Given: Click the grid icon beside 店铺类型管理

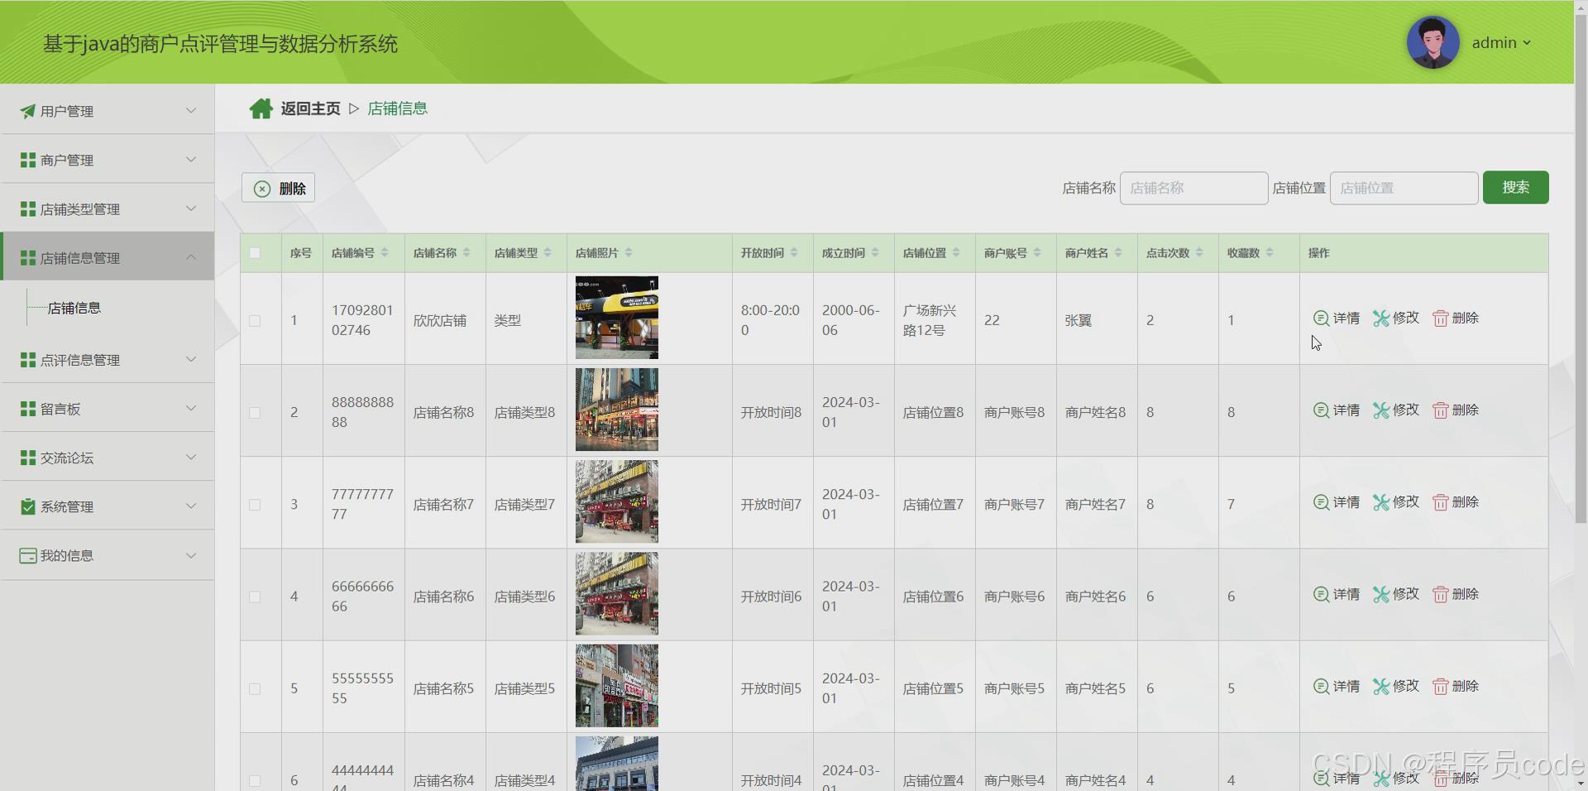Looking at the screenshot, I should 27,209.
